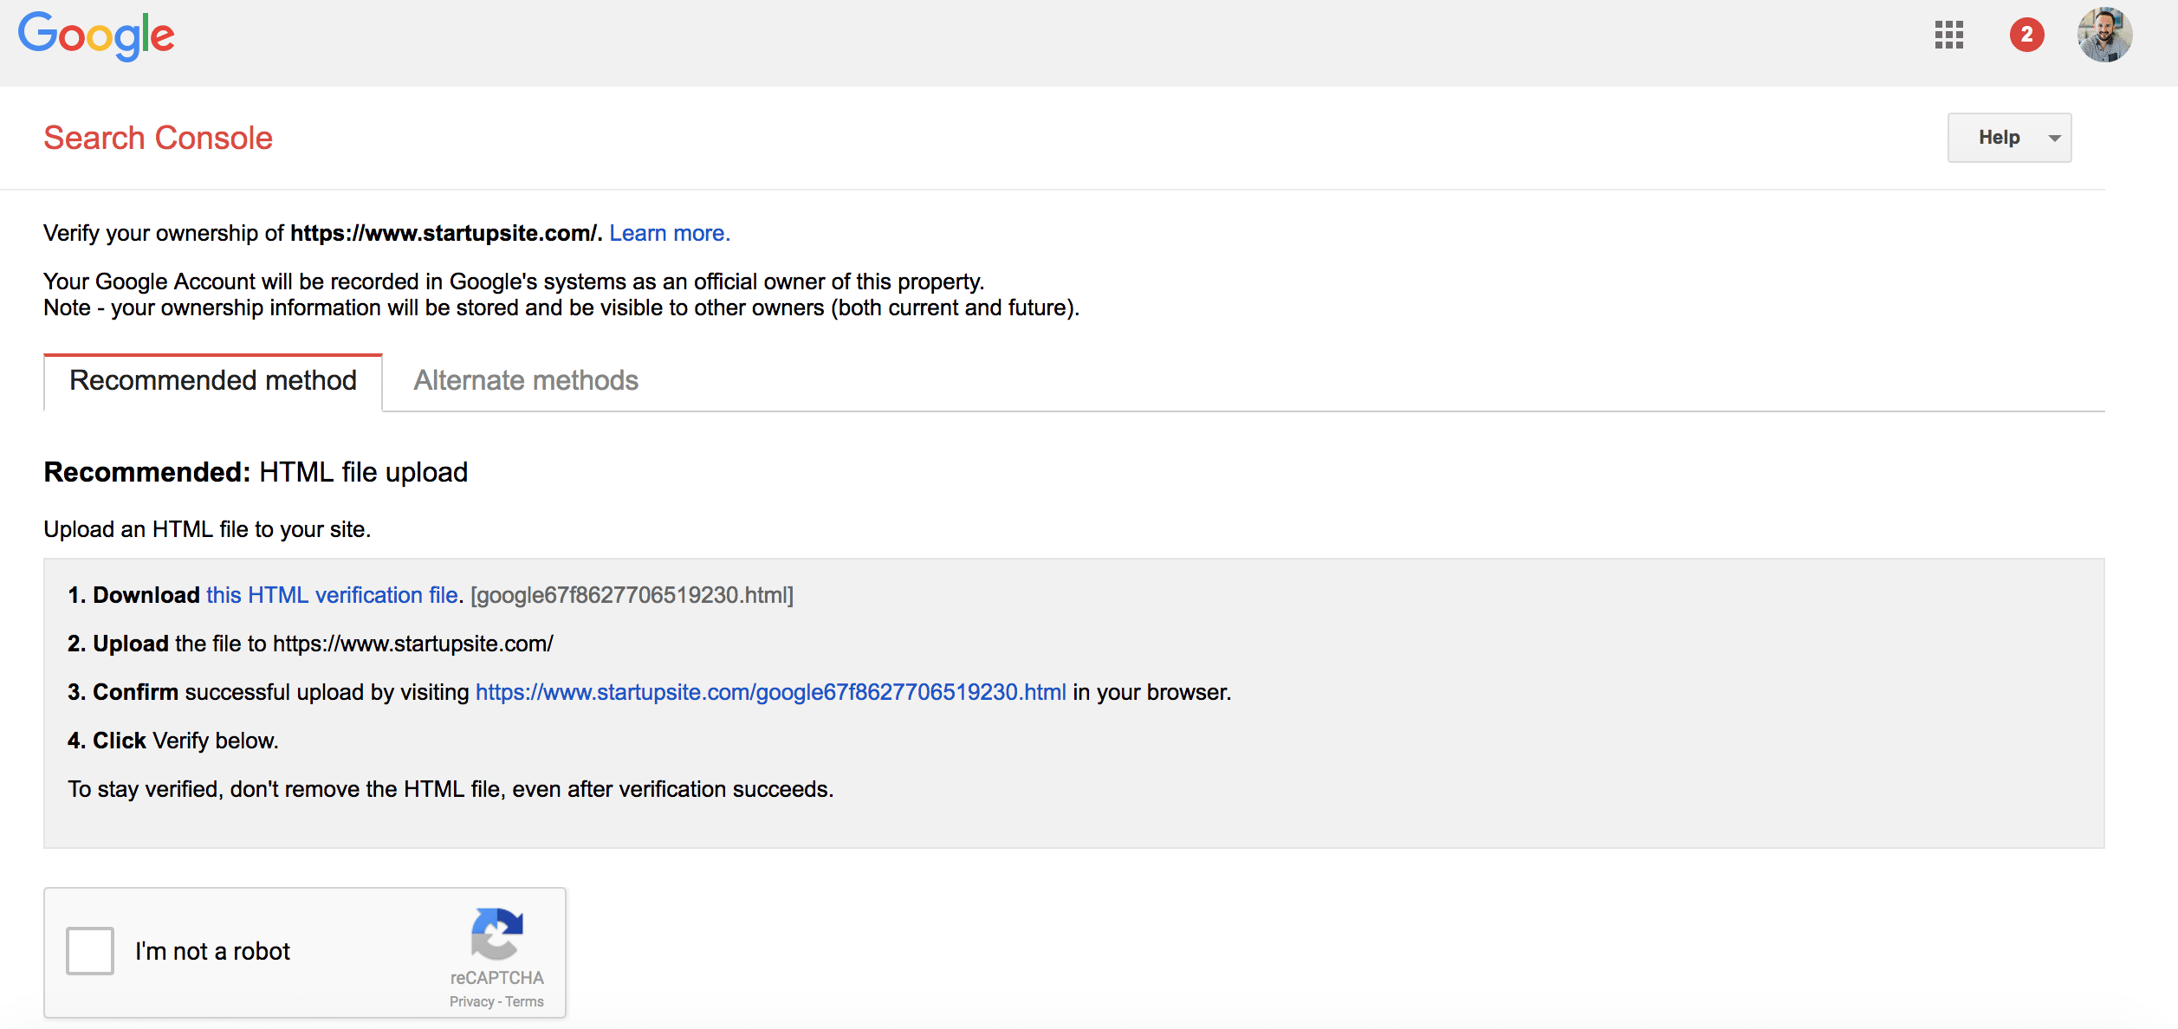Click the Google logo
This screenshot has width=2178, height=1029.
click(x=96, y=36)
